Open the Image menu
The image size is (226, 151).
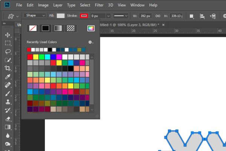43,5
